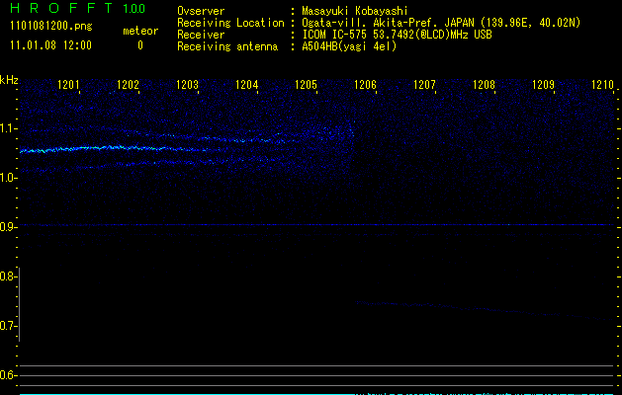Click the meteor label
The width and height of the screenshot is (622, 395).
(x=140, y=31)
